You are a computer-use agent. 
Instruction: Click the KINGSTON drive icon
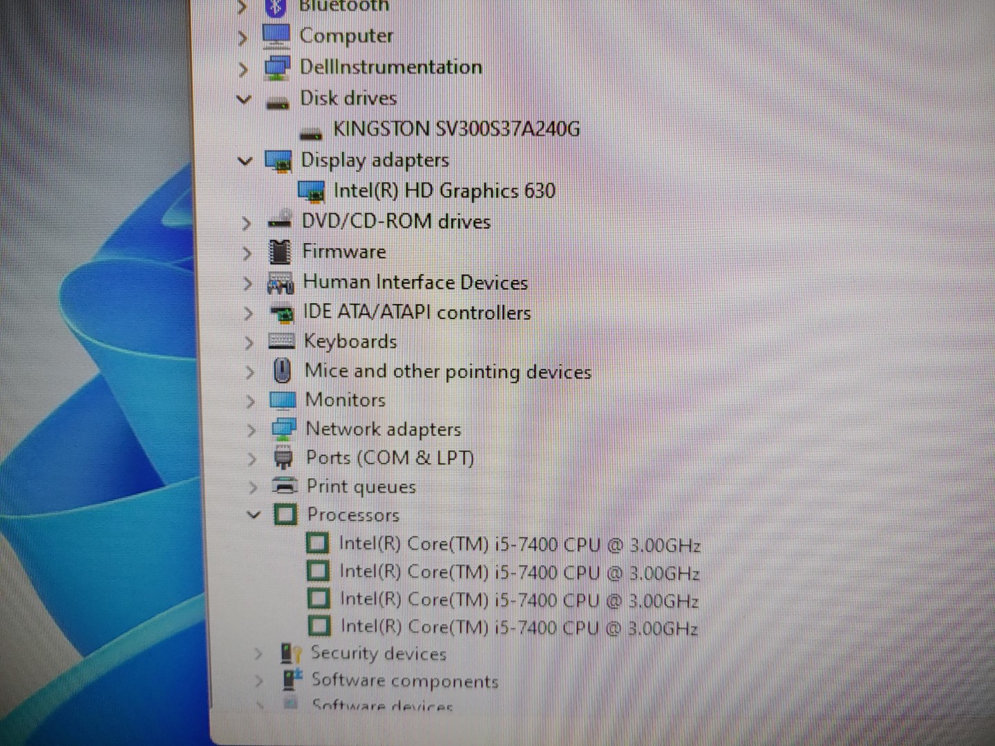point(311,133)
